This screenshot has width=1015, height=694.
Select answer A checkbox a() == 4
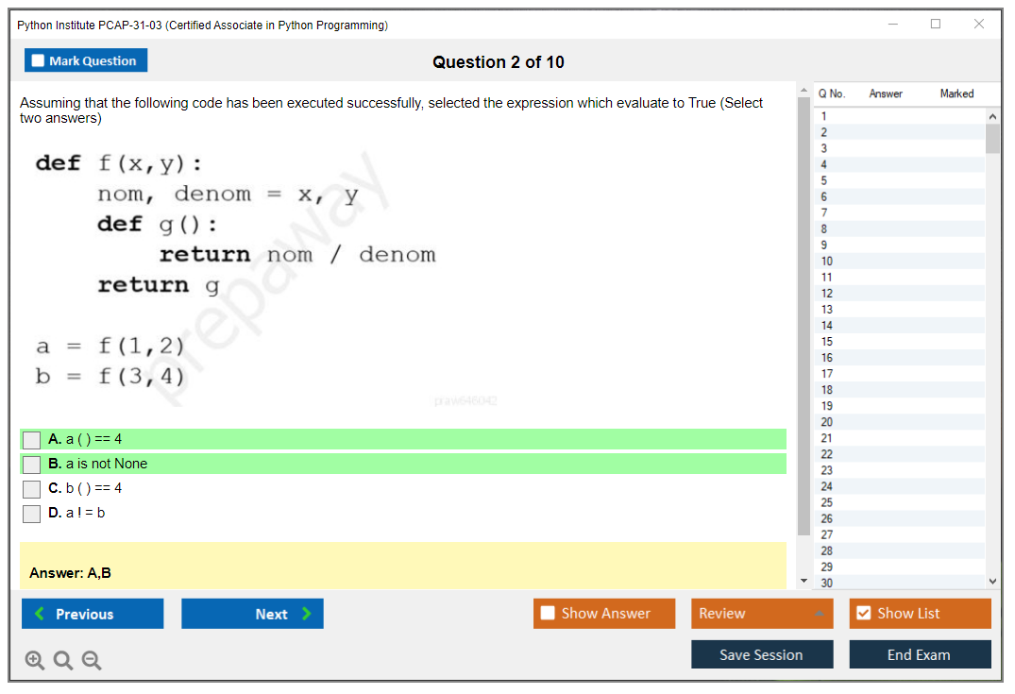[32, 440]
